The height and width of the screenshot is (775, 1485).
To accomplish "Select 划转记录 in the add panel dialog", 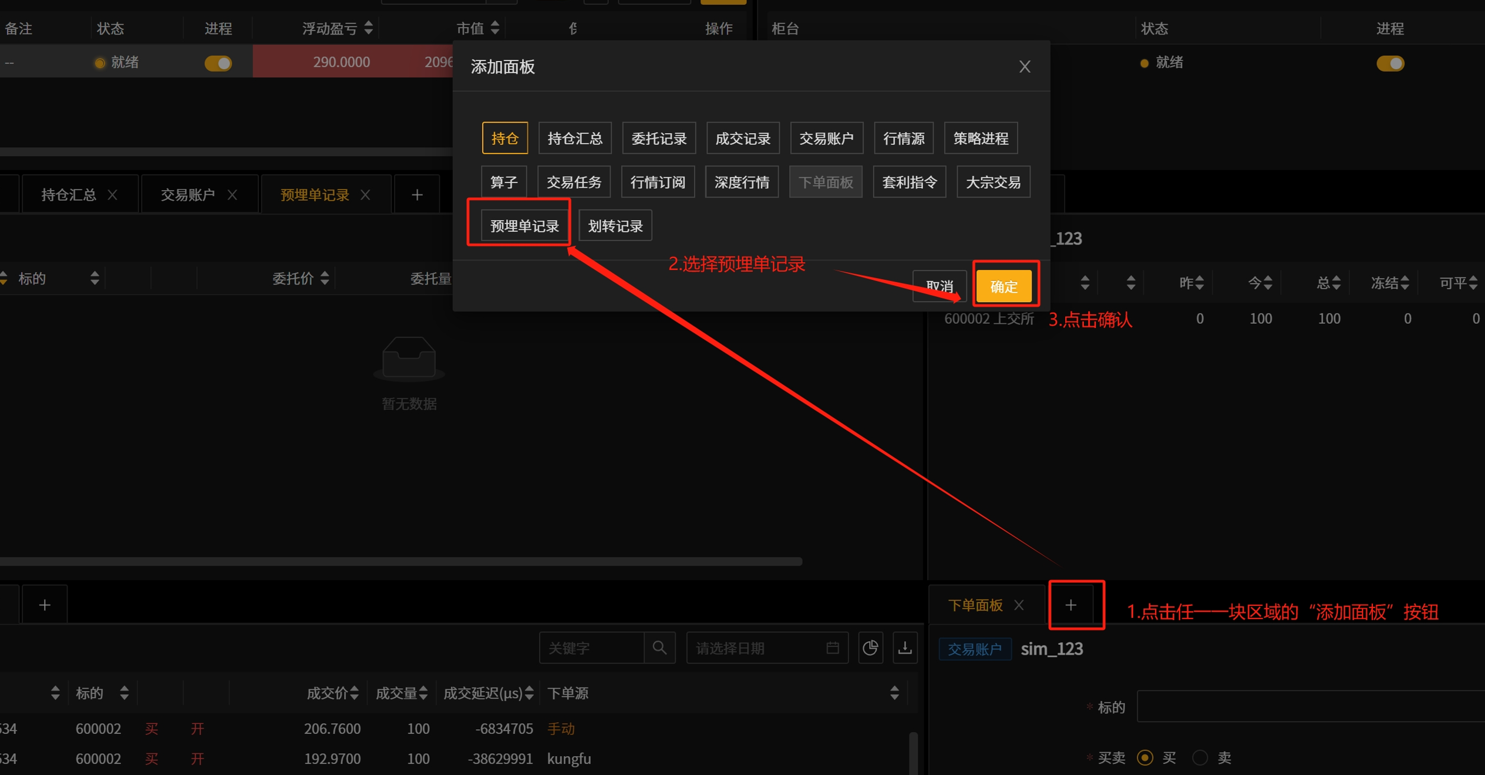I will 615,225.
